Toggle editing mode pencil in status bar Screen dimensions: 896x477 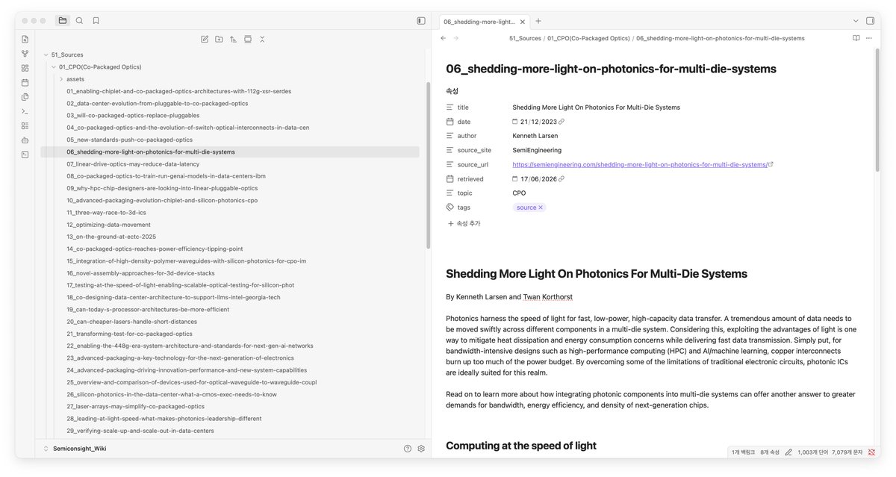pyautogui.click(x=788, y=452)
